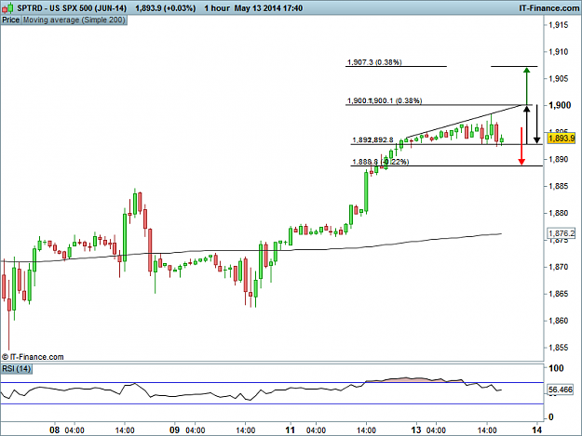Click the 1 hour timeframe text
The image size is (582, 436).
point(217,8)
